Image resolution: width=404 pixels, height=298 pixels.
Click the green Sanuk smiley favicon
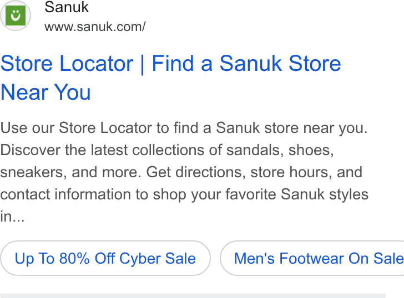pyautogui.click(x=16, y=16)
